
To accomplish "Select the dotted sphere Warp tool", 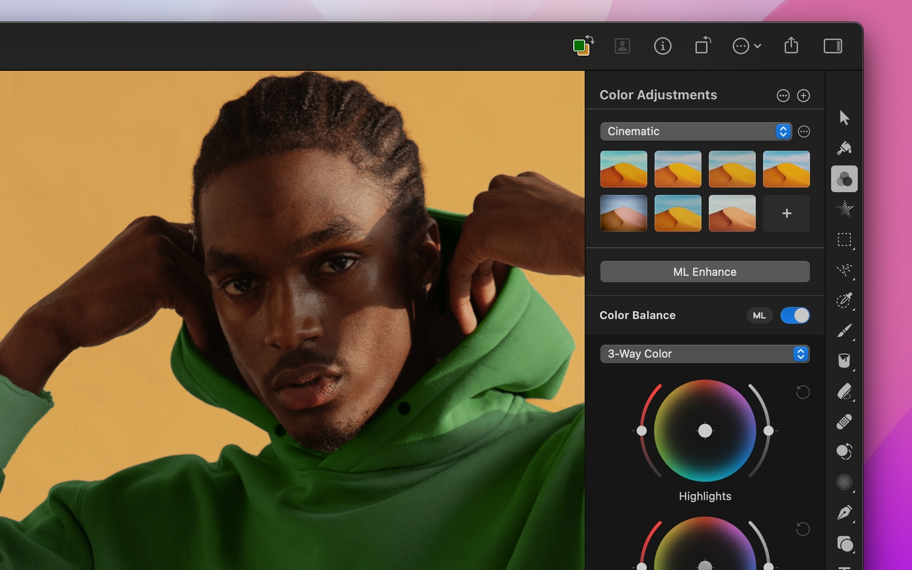I will pyautogui.click(x=844, y=483).
